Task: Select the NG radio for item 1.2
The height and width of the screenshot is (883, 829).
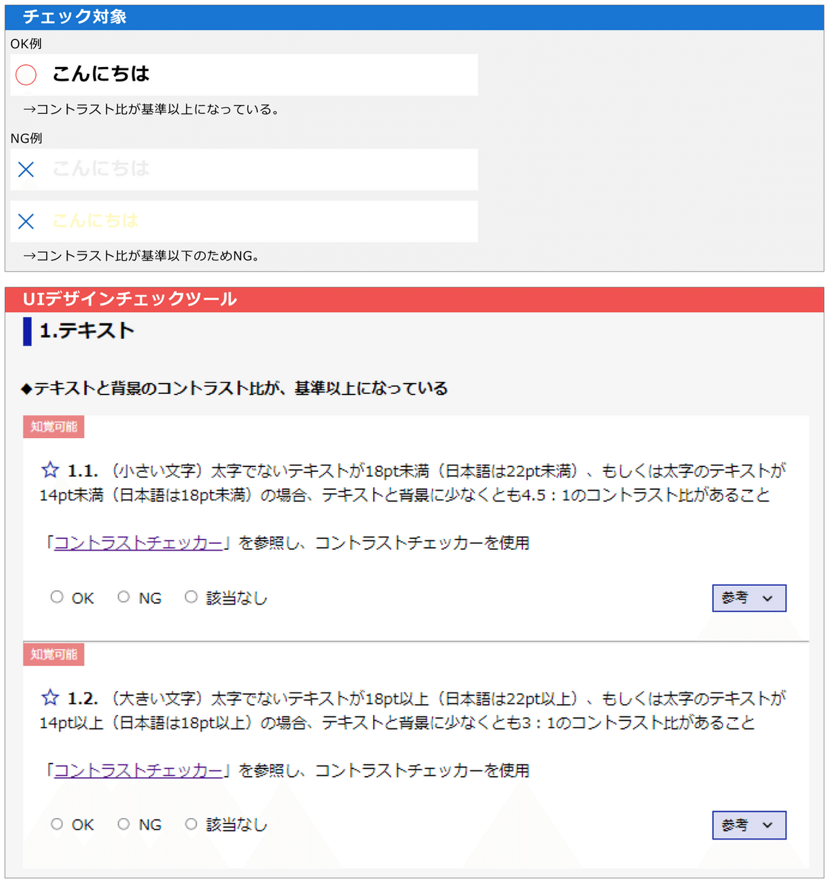Action: click(x=124, y=823)
